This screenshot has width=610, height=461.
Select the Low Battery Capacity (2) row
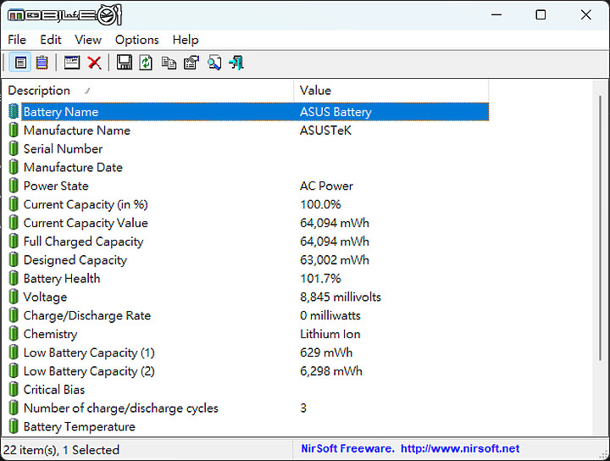click(248, 371)
